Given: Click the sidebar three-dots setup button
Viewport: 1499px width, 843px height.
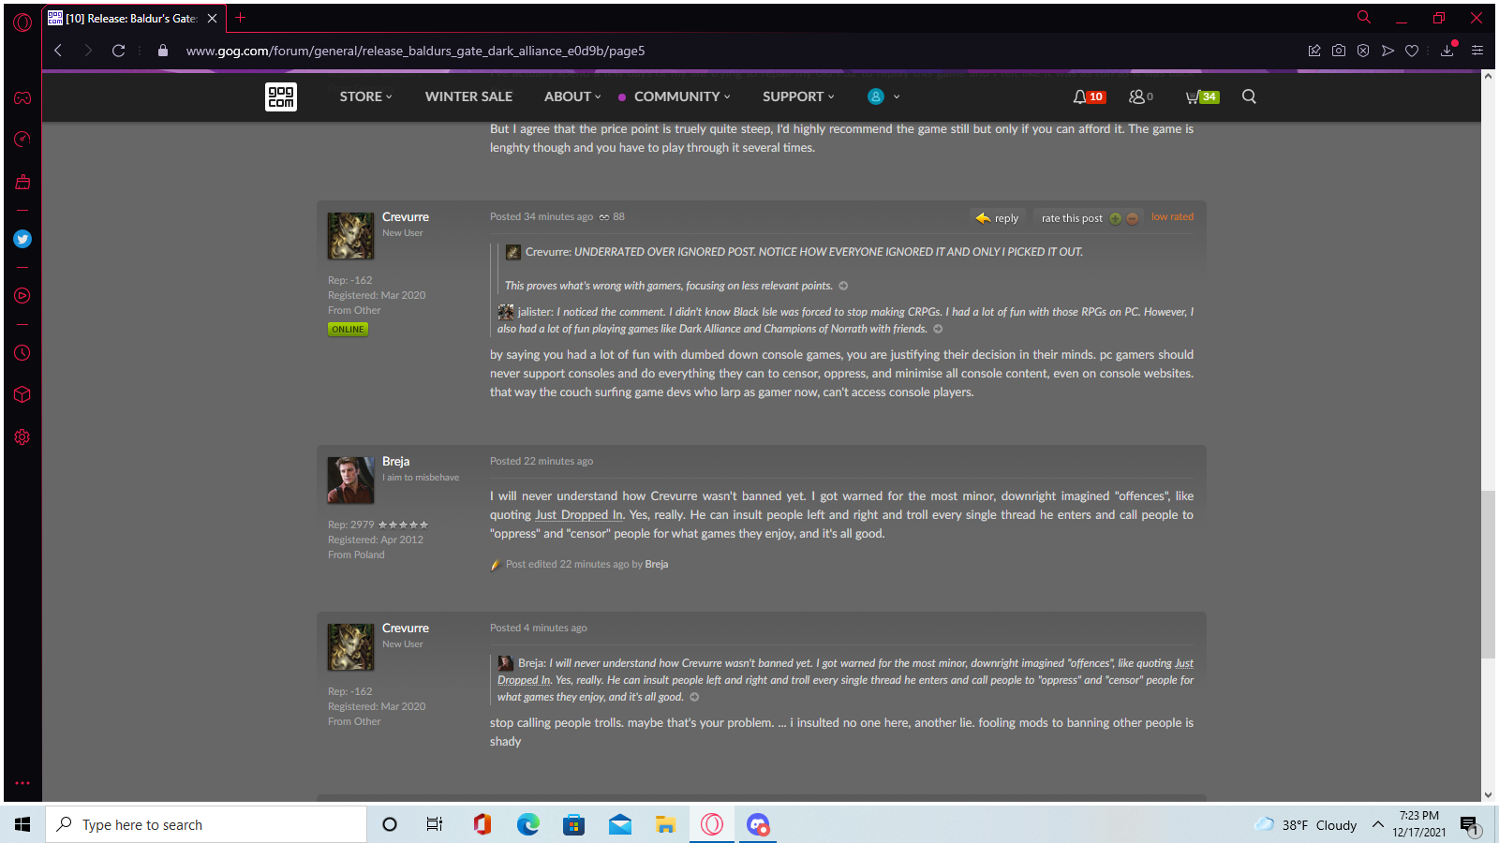Looking at the screenshot, I should [x=22, y=783].
